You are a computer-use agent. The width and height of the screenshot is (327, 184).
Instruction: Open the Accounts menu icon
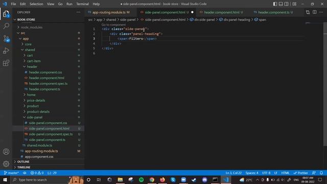[6, 152]
